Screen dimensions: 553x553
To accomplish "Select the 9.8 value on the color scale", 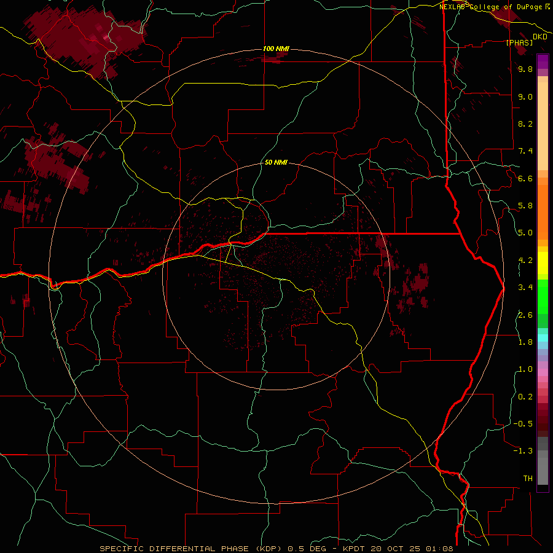I will click(525, 69).
